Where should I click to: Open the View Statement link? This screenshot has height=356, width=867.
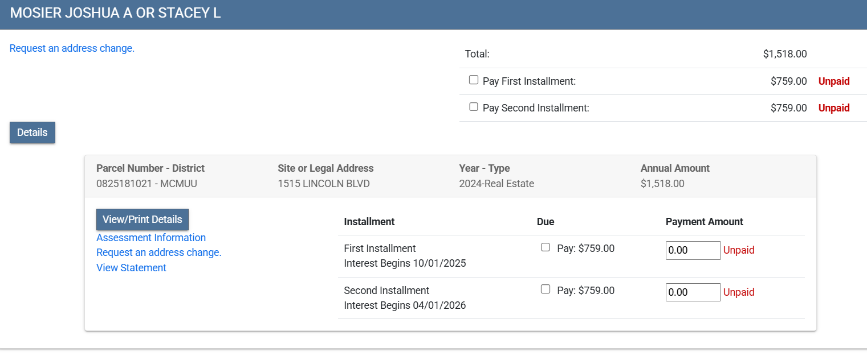click(x=131, y=268)
